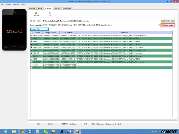Select the system.img location cell
This screenshot has height=134, width=179.
click(x=124, y=62)
